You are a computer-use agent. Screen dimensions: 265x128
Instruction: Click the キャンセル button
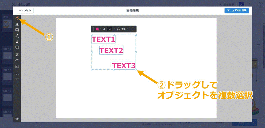coord(25,10)
